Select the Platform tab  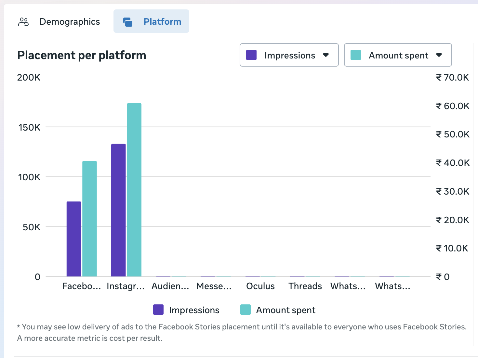click(x=162, y=22)
